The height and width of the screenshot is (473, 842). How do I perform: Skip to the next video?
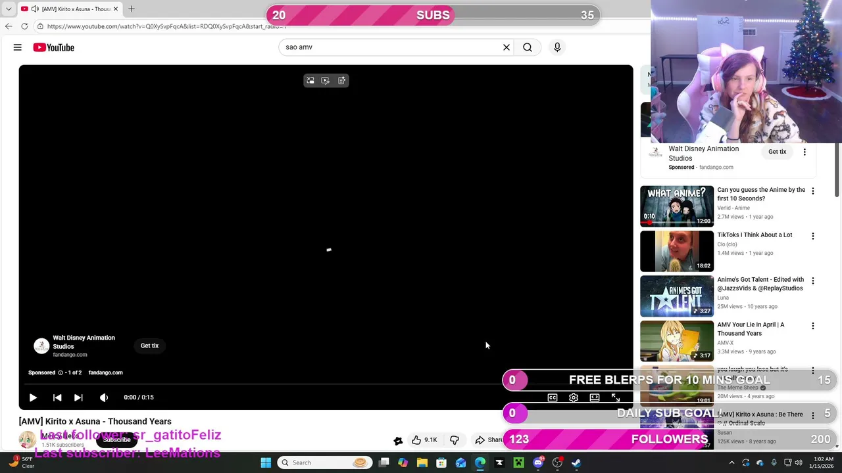tap(78, 397)
